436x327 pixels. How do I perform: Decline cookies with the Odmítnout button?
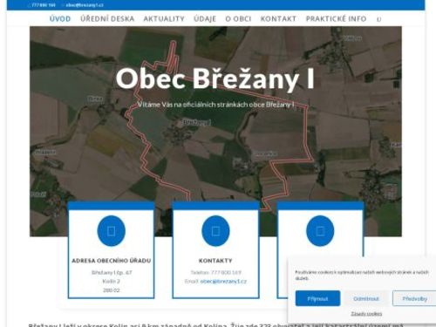[x=366, y=298]
